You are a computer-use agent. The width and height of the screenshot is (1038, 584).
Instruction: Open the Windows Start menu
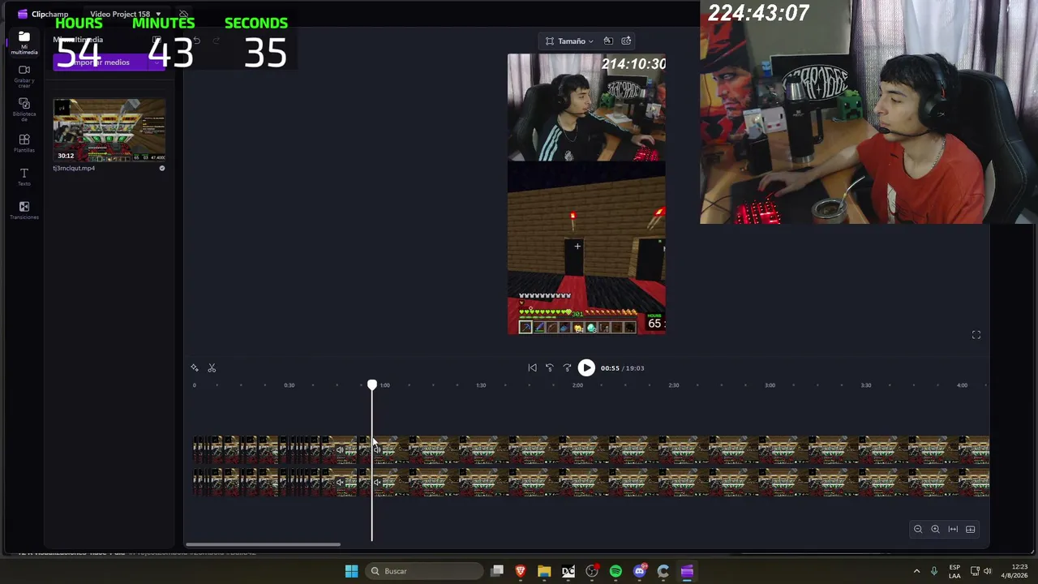click(351, 571)
